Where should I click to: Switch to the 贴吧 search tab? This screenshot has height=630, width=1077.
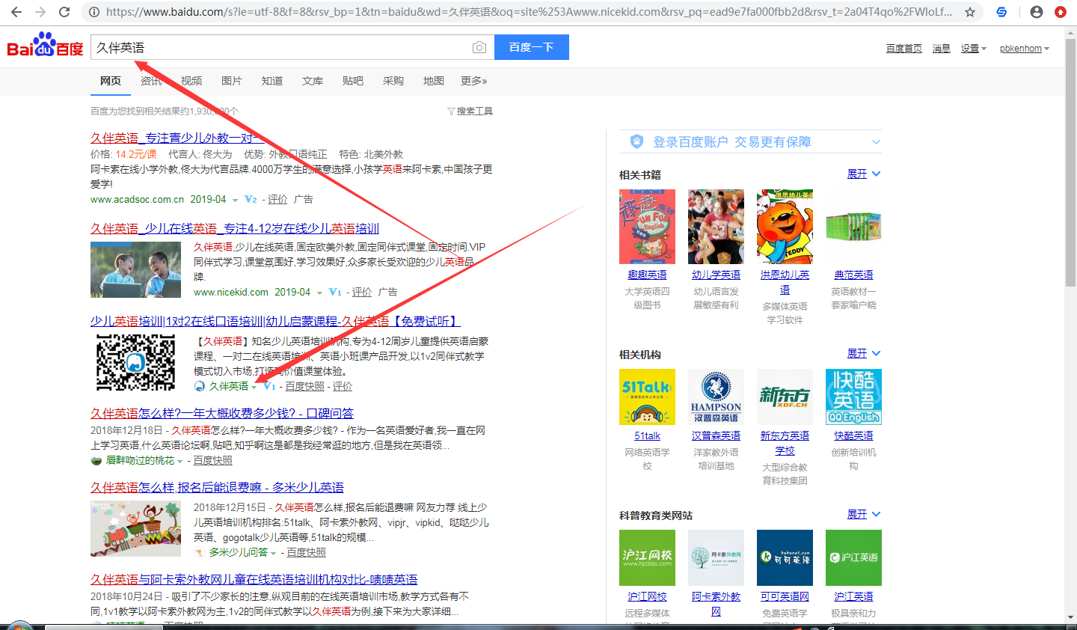[x=353, y=81]
